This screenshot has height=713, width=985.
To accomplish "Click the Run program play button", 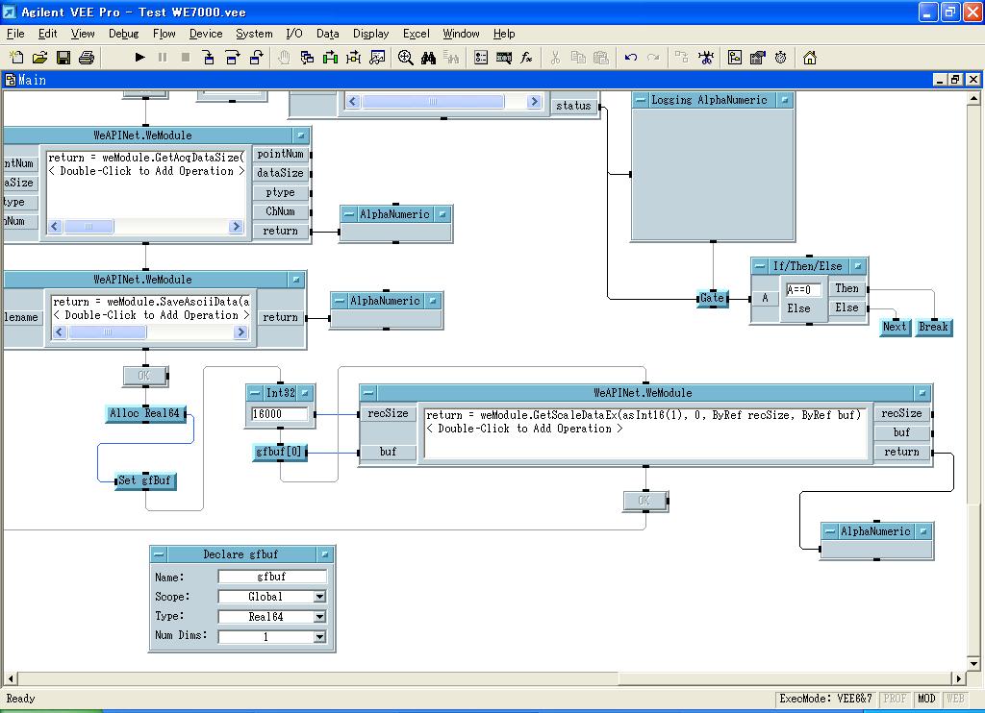I will point(139,58).
